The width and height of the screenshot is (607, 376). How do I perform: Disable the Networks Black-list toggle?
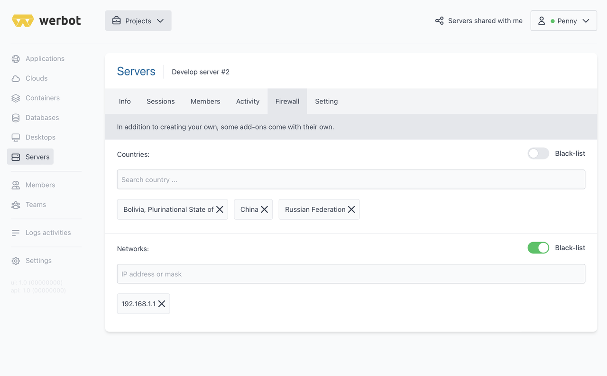538,248
